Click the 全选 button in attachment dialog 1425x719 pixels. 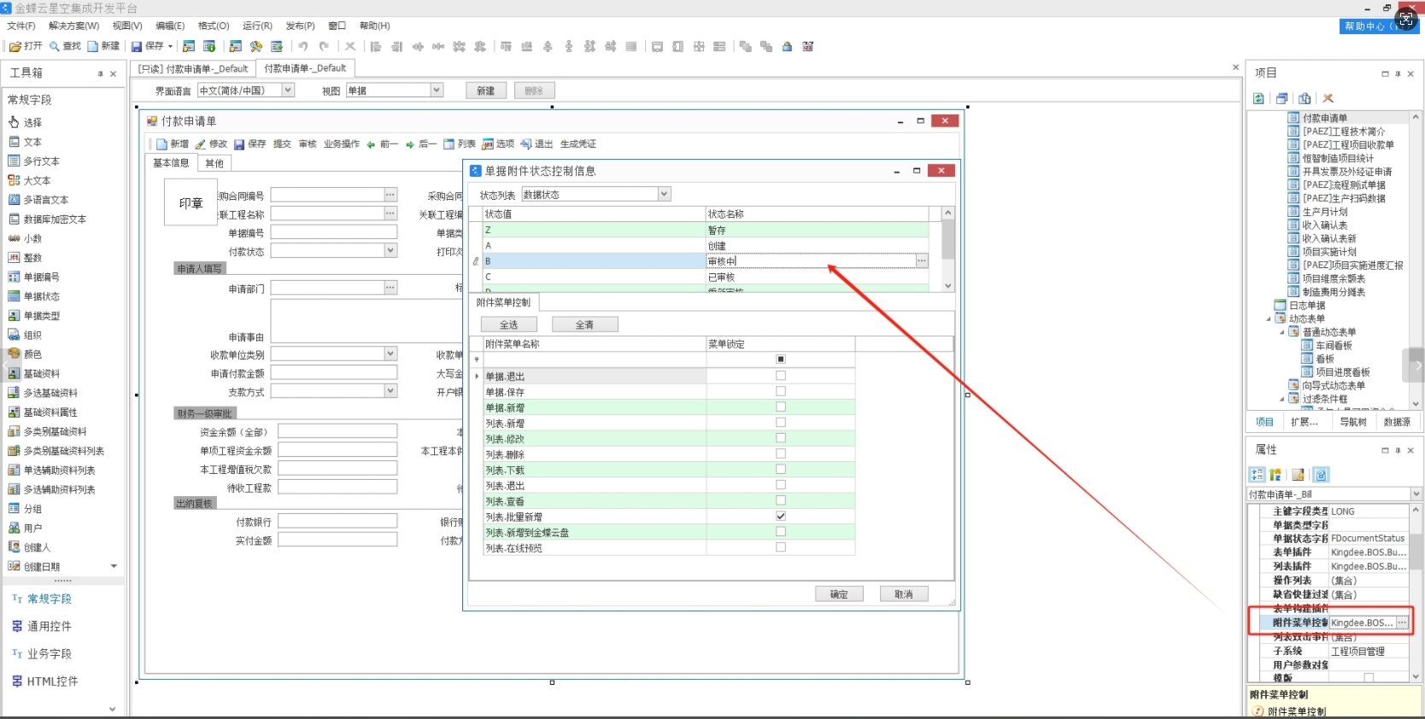tap(509, 324)
